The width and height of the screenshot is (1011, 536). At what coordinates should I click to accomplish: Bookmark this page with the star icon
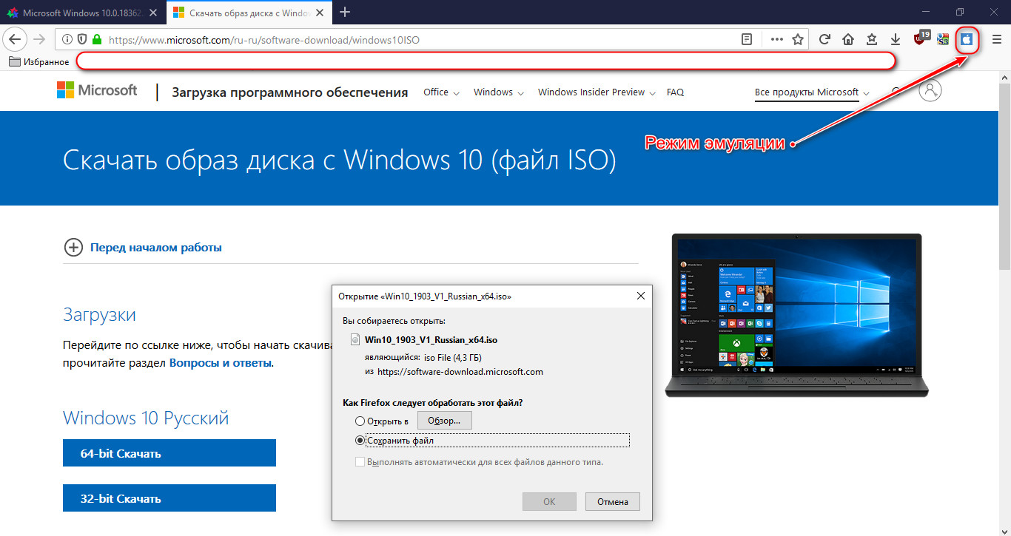[x=797, y=40]
